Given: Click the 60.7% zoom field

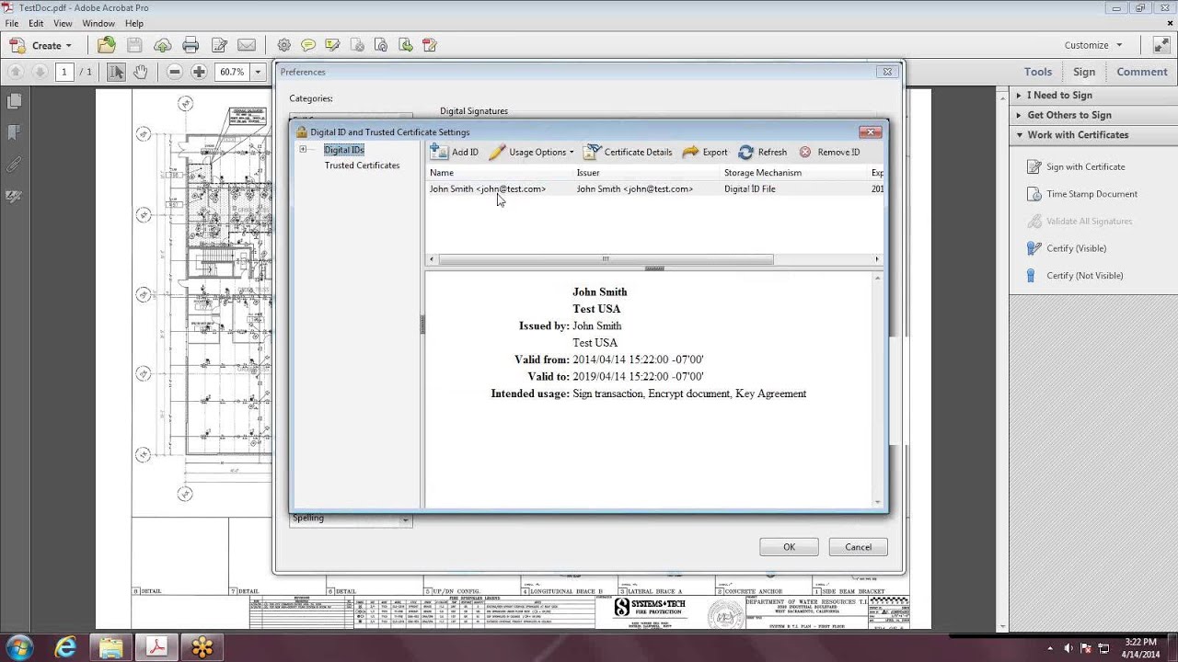Looking at the screenshot, I should click(x=232, y=72).
